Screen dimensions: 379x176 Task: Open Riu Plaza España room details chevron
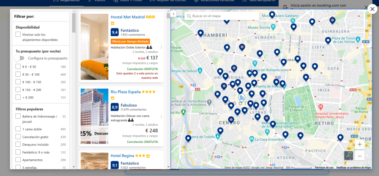[x=161, y=116]
